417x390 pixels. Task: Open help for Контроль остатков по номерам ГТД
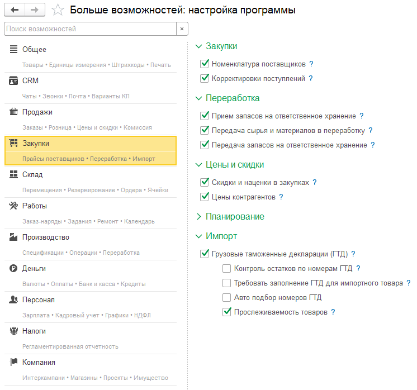pos(358,268)
